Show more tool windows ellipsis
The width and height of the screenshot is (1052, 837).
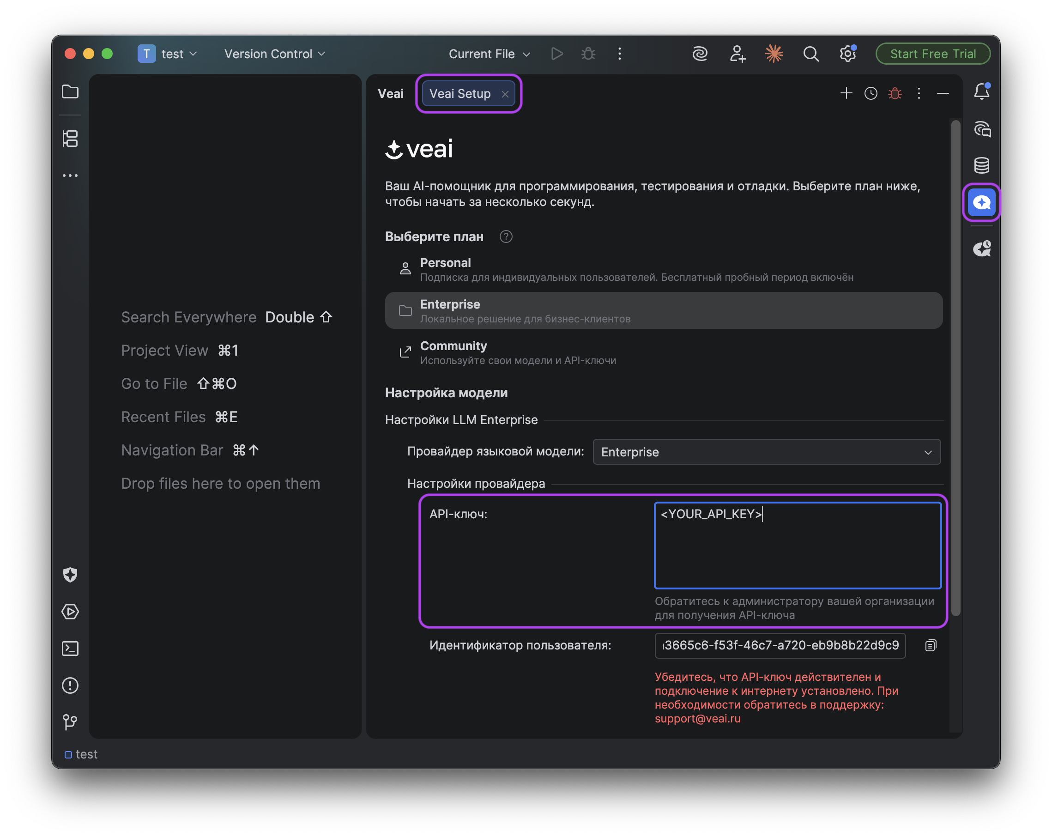70,175
